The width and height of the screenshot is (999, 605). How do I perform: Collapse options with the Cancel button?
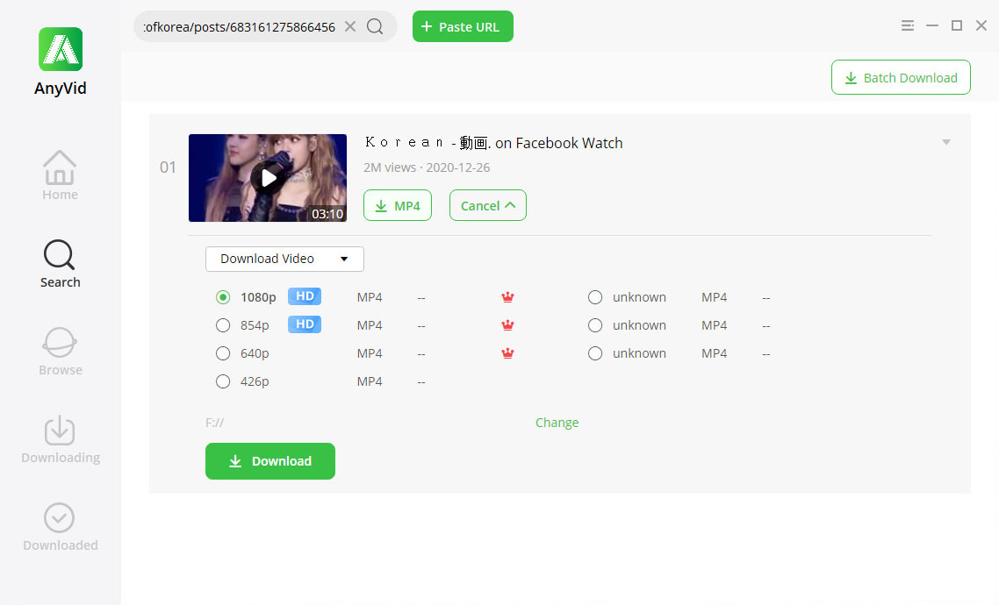(487, 205)
